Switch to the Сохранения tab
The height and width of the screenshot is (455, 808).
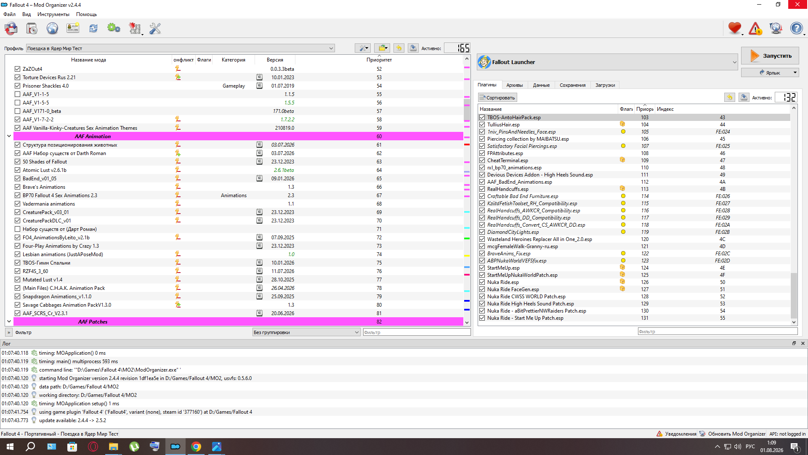(x=572, y=85)
